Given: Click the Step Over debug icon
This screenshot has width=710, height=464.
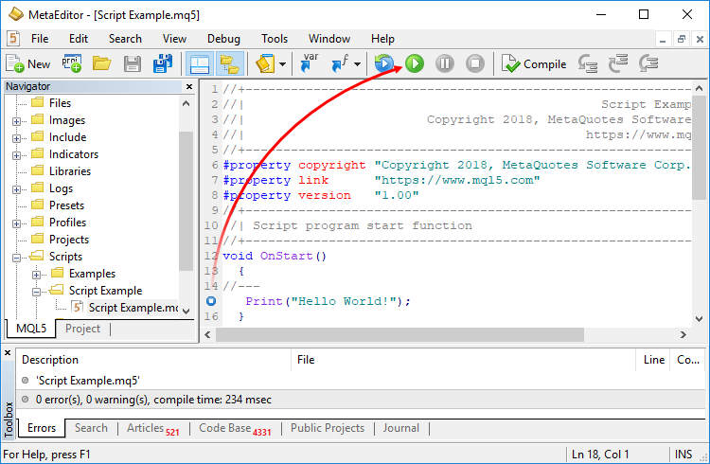Looking at the screenshot, I should pos(618,63).
